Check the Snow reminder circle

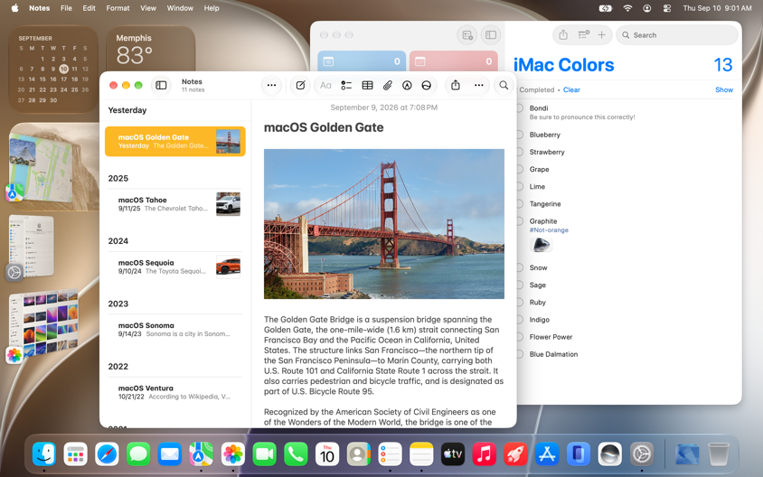tap(520, 267)
